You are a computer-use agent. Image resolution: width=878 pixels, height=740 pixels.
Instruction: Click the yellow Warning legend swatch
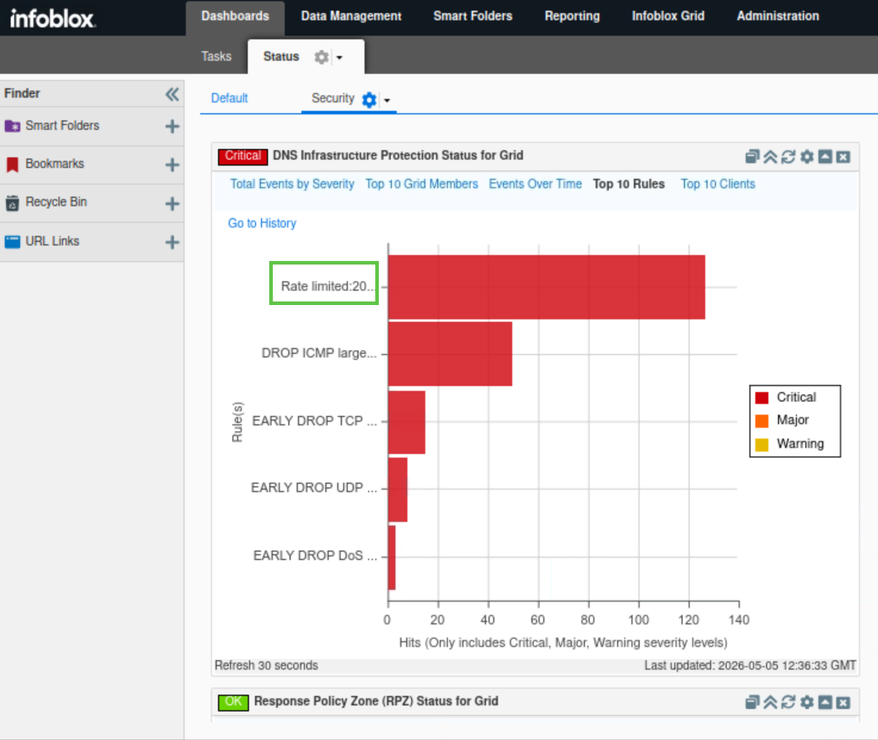(762, 444)
